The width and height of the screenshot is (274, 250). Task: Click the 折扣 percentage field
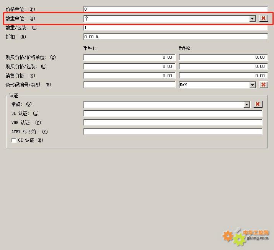coord(176,37)
